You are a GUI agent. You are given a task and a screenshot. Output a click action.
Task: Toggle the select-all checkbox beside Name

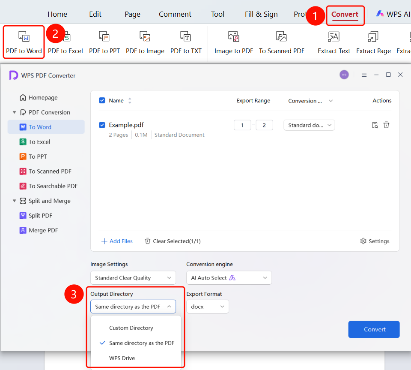[x=102, y=100]
